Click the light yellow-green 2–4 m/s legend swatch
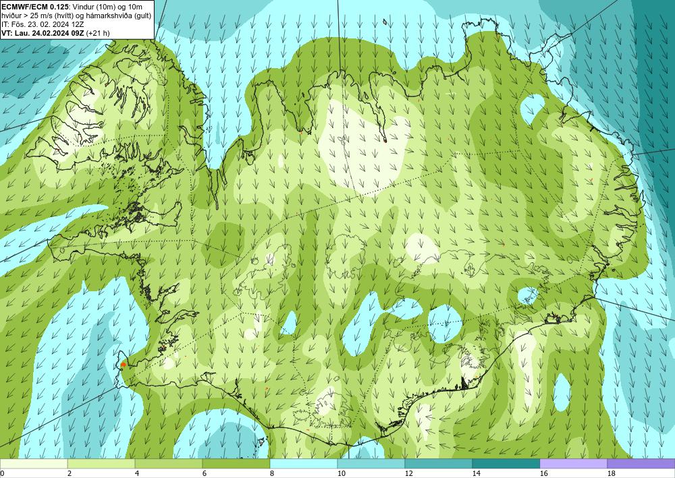675x478 pixels. [101, 464]
